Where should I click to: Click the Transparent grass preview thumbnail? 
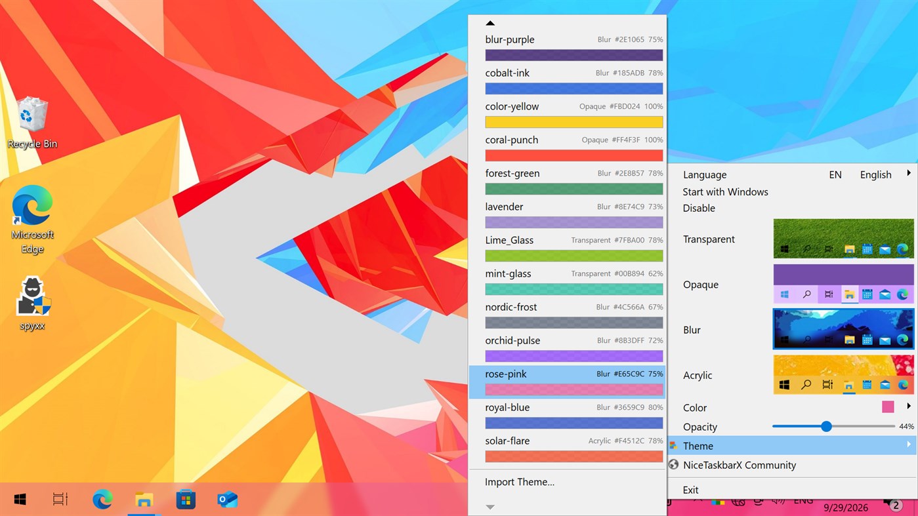(843, 239)
